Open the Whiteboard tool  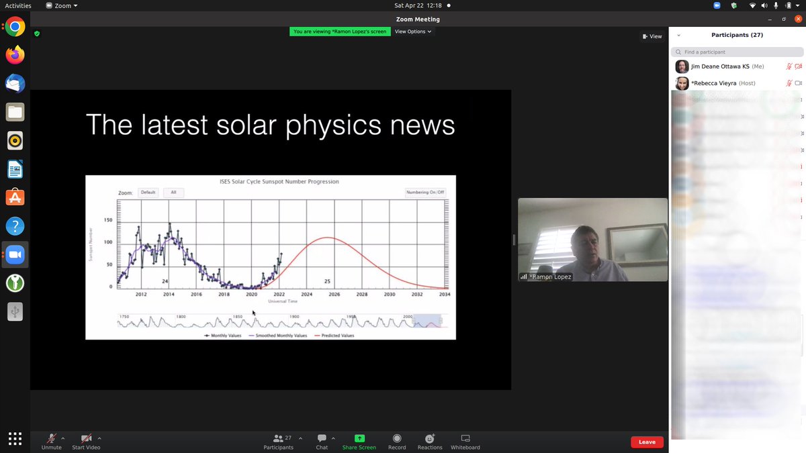pyautogui.click(x=465, y=442)
